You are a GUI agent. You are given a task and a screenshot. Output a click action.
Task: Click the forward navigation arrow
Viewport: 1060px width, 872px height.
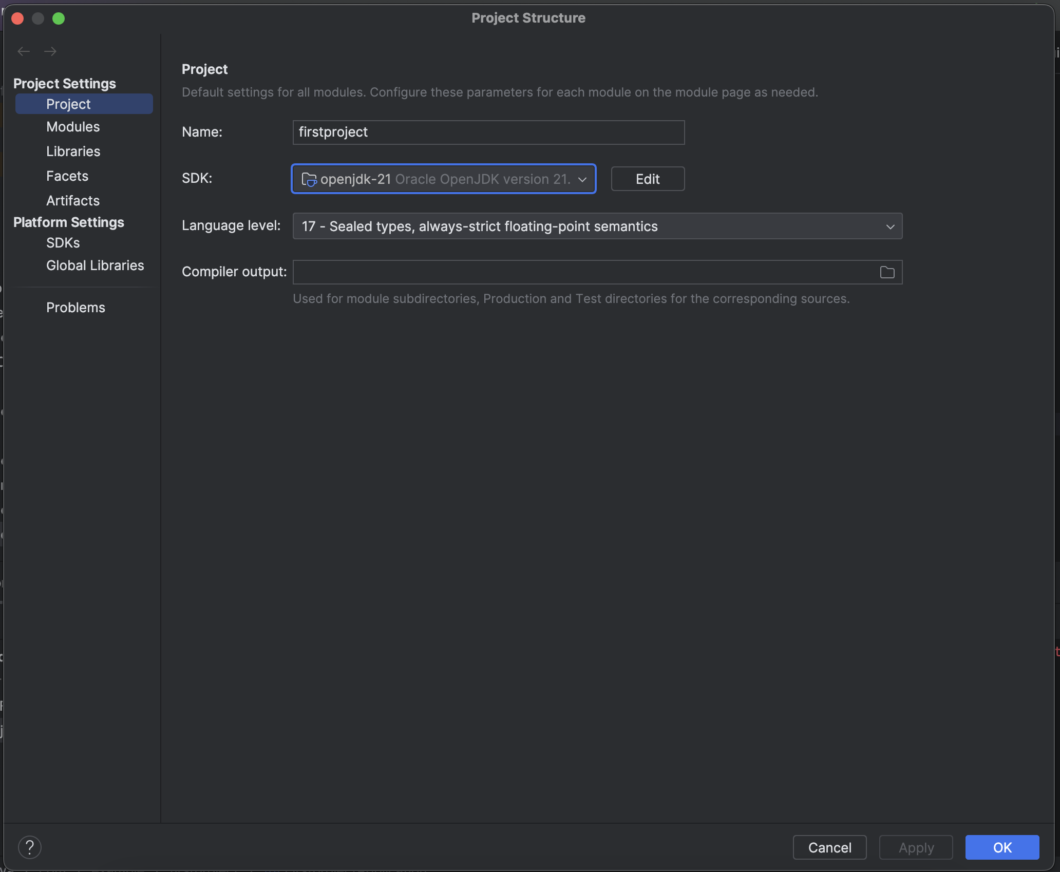click(50, 51)
